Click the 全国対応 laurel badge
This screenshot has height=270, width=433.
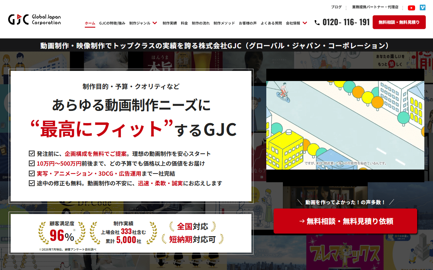[193, 227]
